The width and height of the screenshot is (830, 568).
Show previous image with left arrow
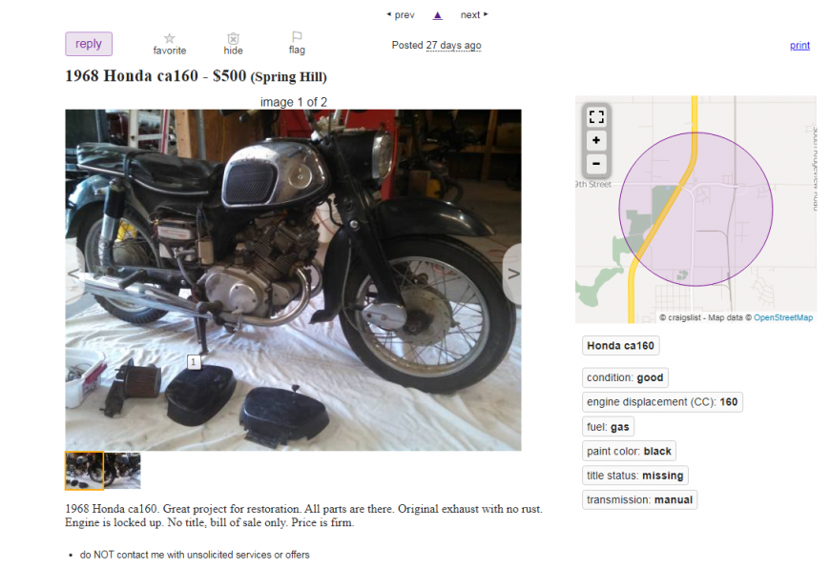point(74,274)
